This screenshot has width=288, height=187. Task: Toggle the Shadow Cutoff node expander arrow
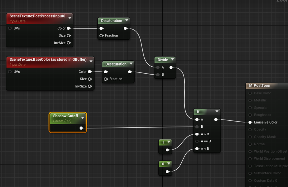tap(83, 118)
